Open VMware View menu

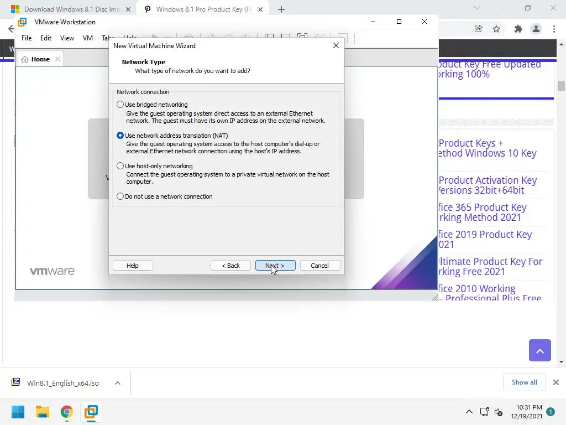[x=67, y=38]
